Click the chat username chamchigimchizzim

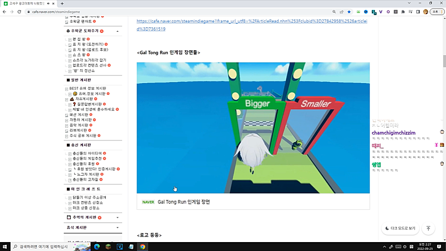(x=394, y=133)
